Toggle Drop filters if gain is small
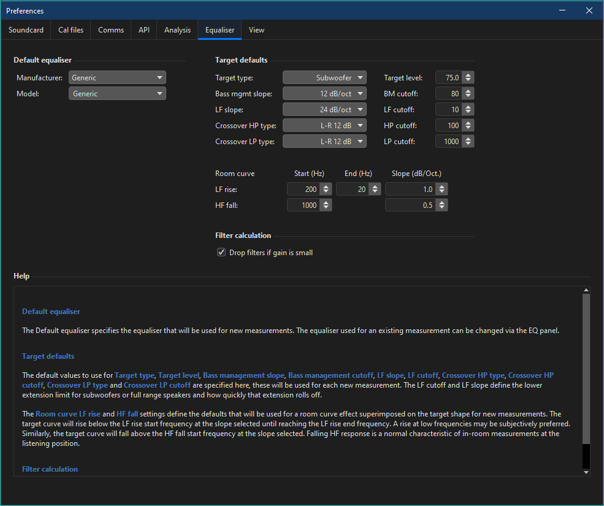The height and width of the screenshot is (506, 604). 221,253
